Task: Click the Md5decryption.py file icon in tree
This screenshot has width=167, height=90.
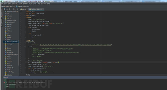Action: (5, 42)
